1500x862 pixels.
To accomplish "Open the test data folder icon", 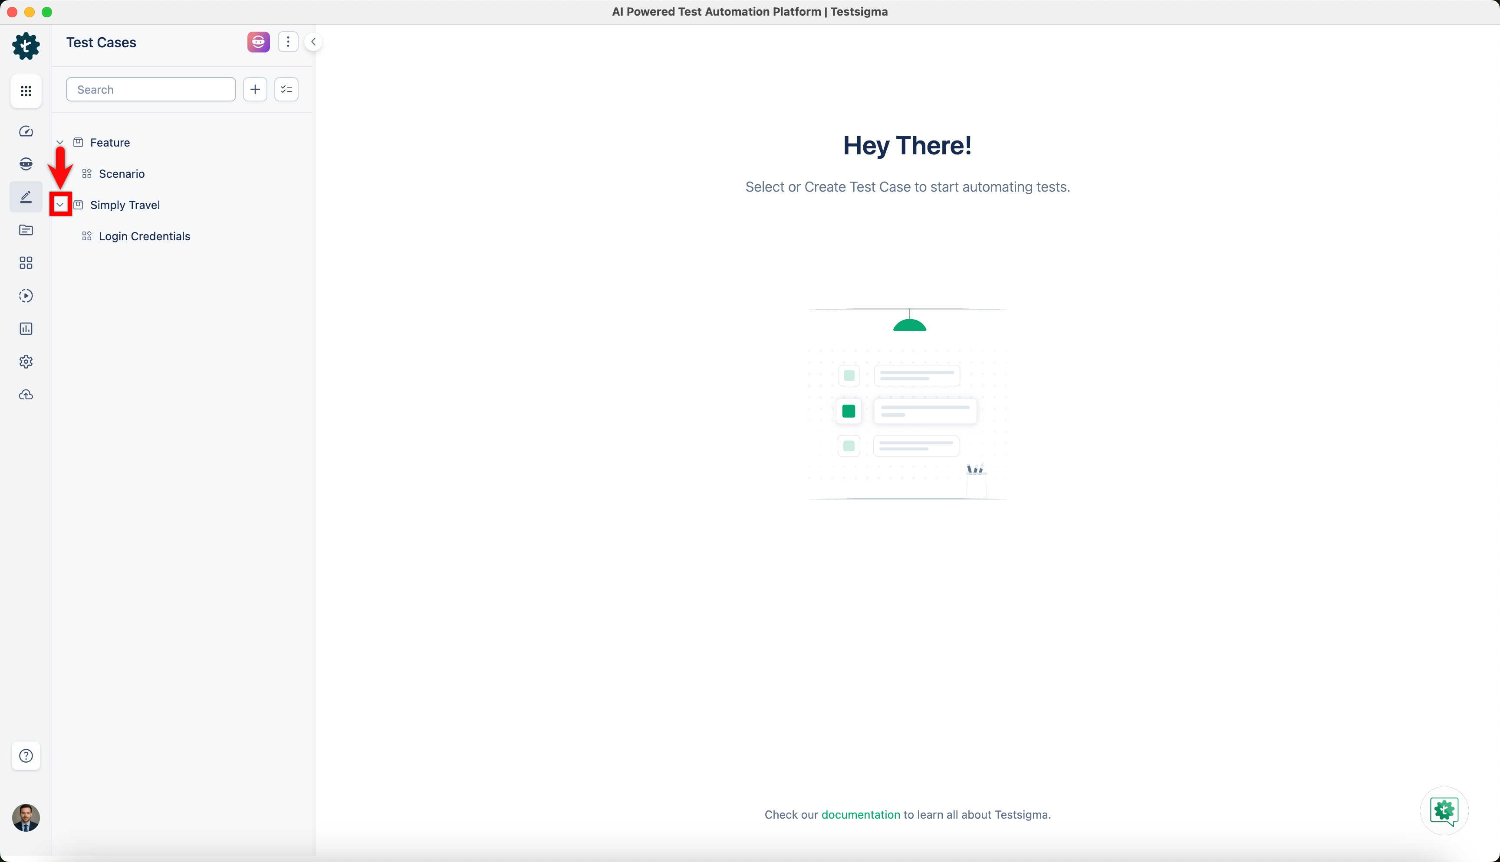I will pos(26,230).
